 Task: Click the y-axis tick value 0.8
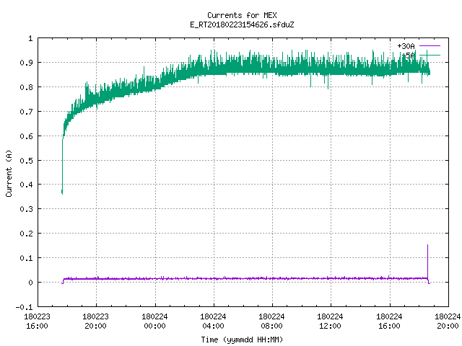(x=26, y=87)
